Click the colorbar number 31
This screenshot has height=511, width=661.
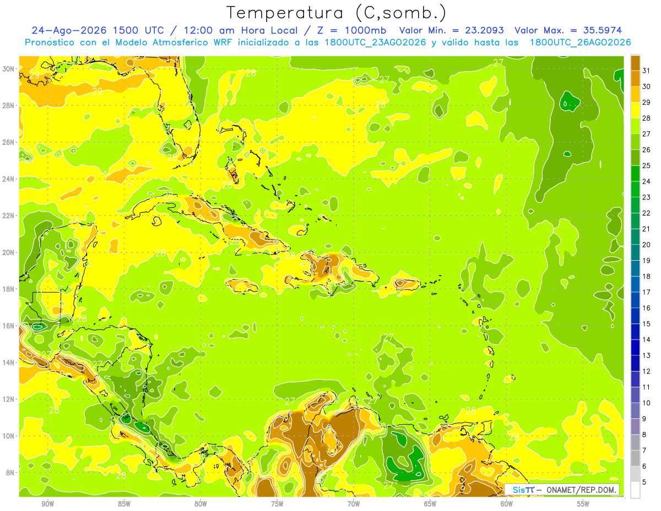(x=647, y=71)
